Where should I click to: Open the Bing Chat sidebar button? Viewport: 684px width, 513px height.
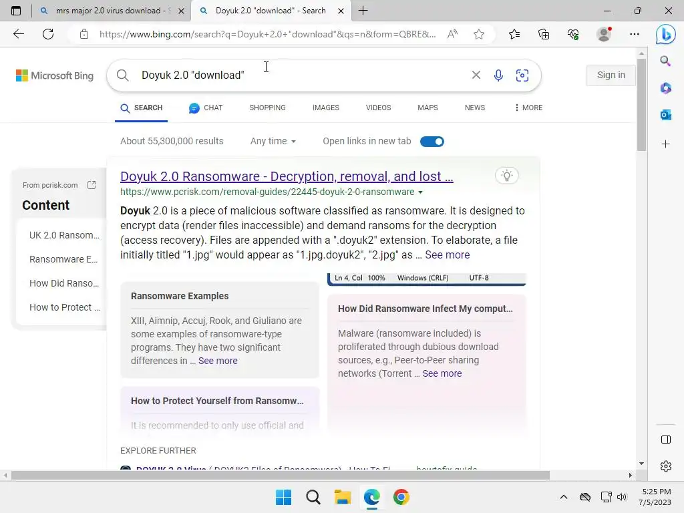point(666,35)
